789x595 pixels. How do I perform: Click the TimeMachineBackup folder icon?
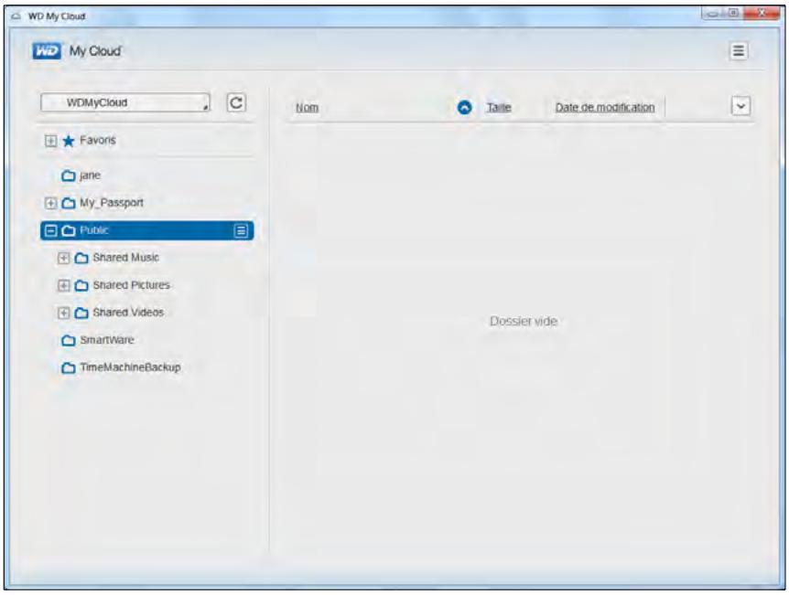pos(69,367)
